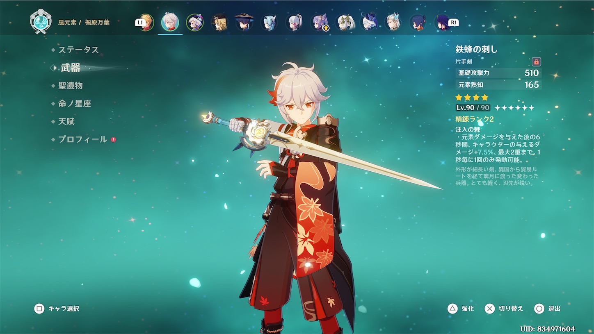Select the Furina portrait with dark blue hat
594x334 pixels.
[369, 23]
